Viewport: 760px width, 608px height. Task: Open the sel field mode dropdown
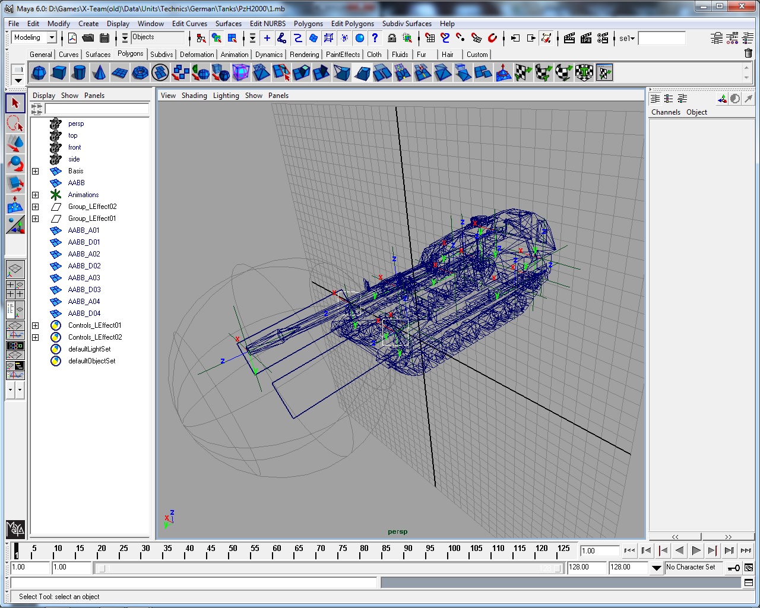[627, 38]
